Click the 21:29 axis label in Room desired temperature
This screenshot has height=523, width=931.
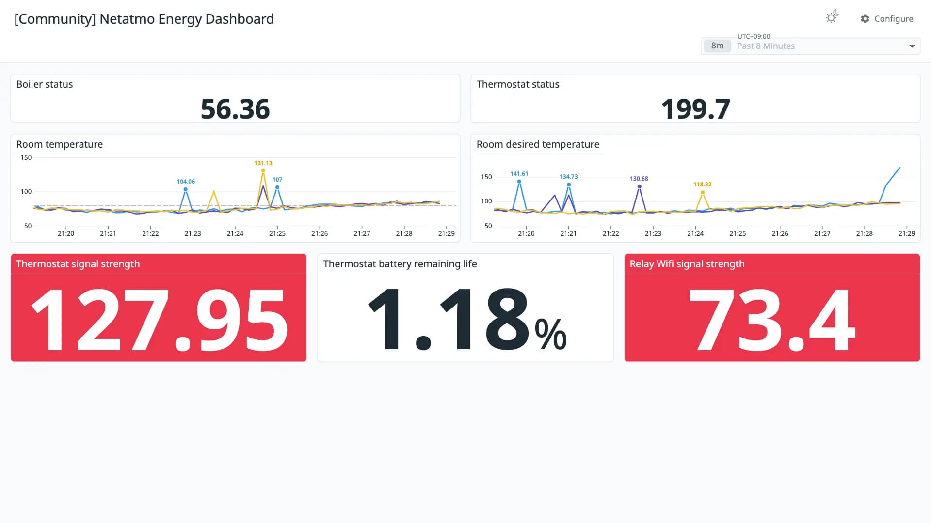(x=907, y=233)
